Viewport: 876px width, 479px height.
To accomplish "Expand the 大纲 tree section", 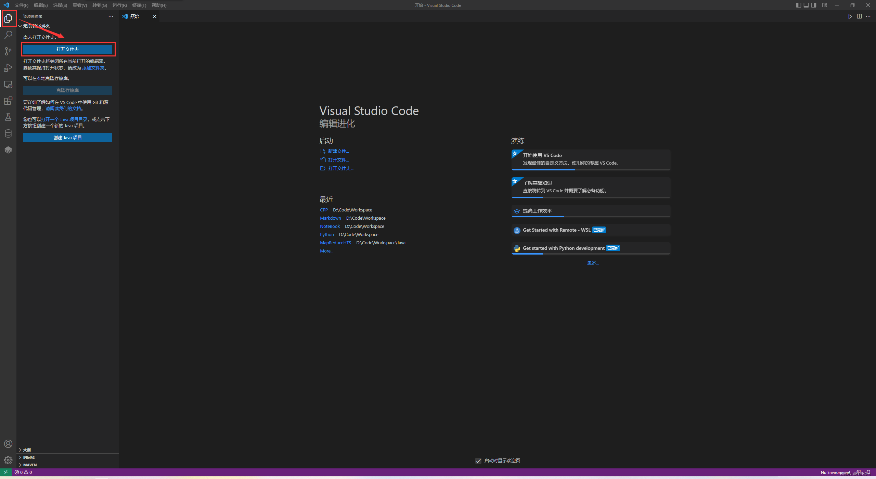I will tap(20, 450).
